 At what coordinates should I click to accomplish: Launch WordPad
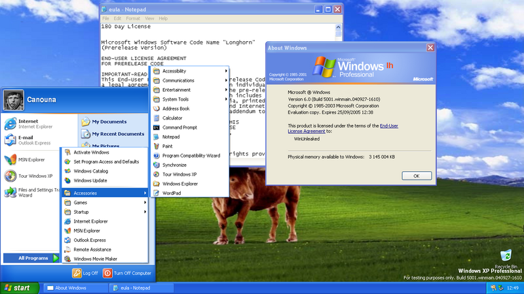tap(190, 193)
